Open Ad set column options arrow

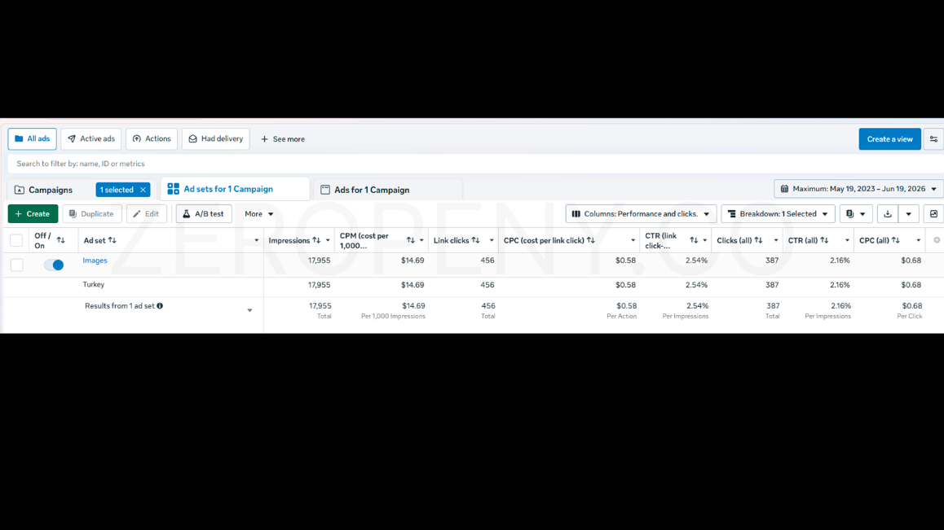(x=257, y=241)
